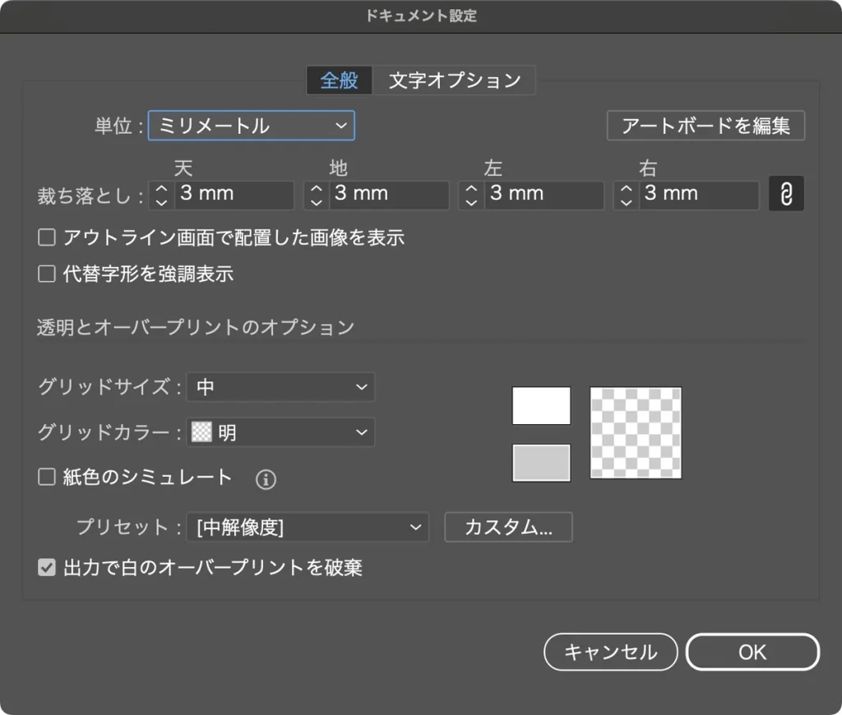This screenshot has width=842, height=715.
Task: Decrease 地 bleed with down arrow
Action: point(317,202)
